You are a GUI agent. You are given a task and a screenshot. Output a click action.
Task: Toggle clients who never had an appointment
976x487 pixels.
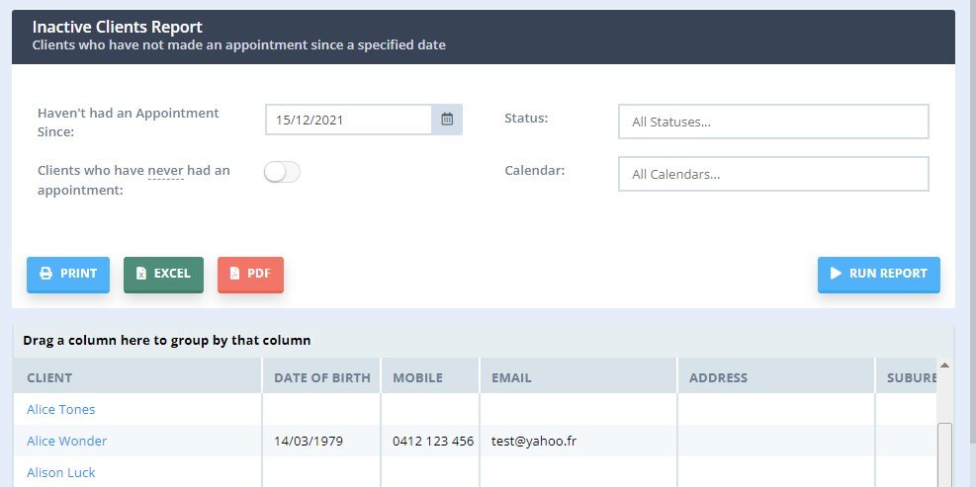click(x=282, y=172)
